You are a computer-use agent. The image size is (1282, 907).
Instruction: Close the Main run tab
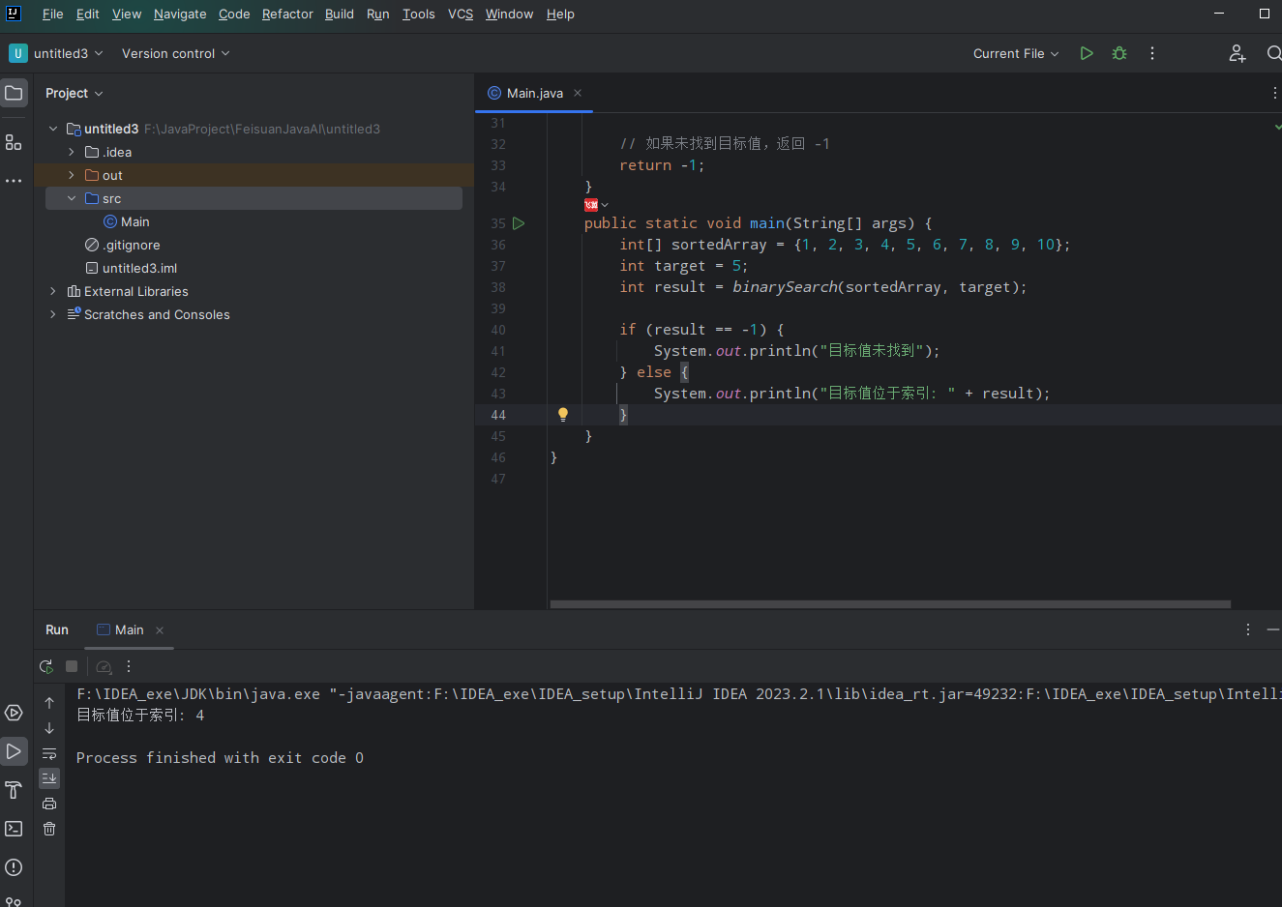coord(160,630)
